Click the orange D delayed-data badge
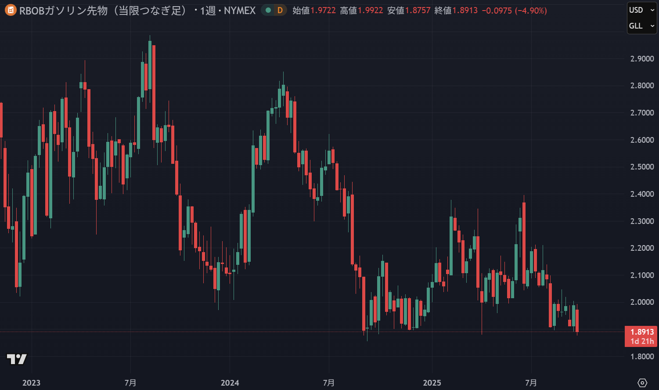Screen dimensions: 659x390 280,10
